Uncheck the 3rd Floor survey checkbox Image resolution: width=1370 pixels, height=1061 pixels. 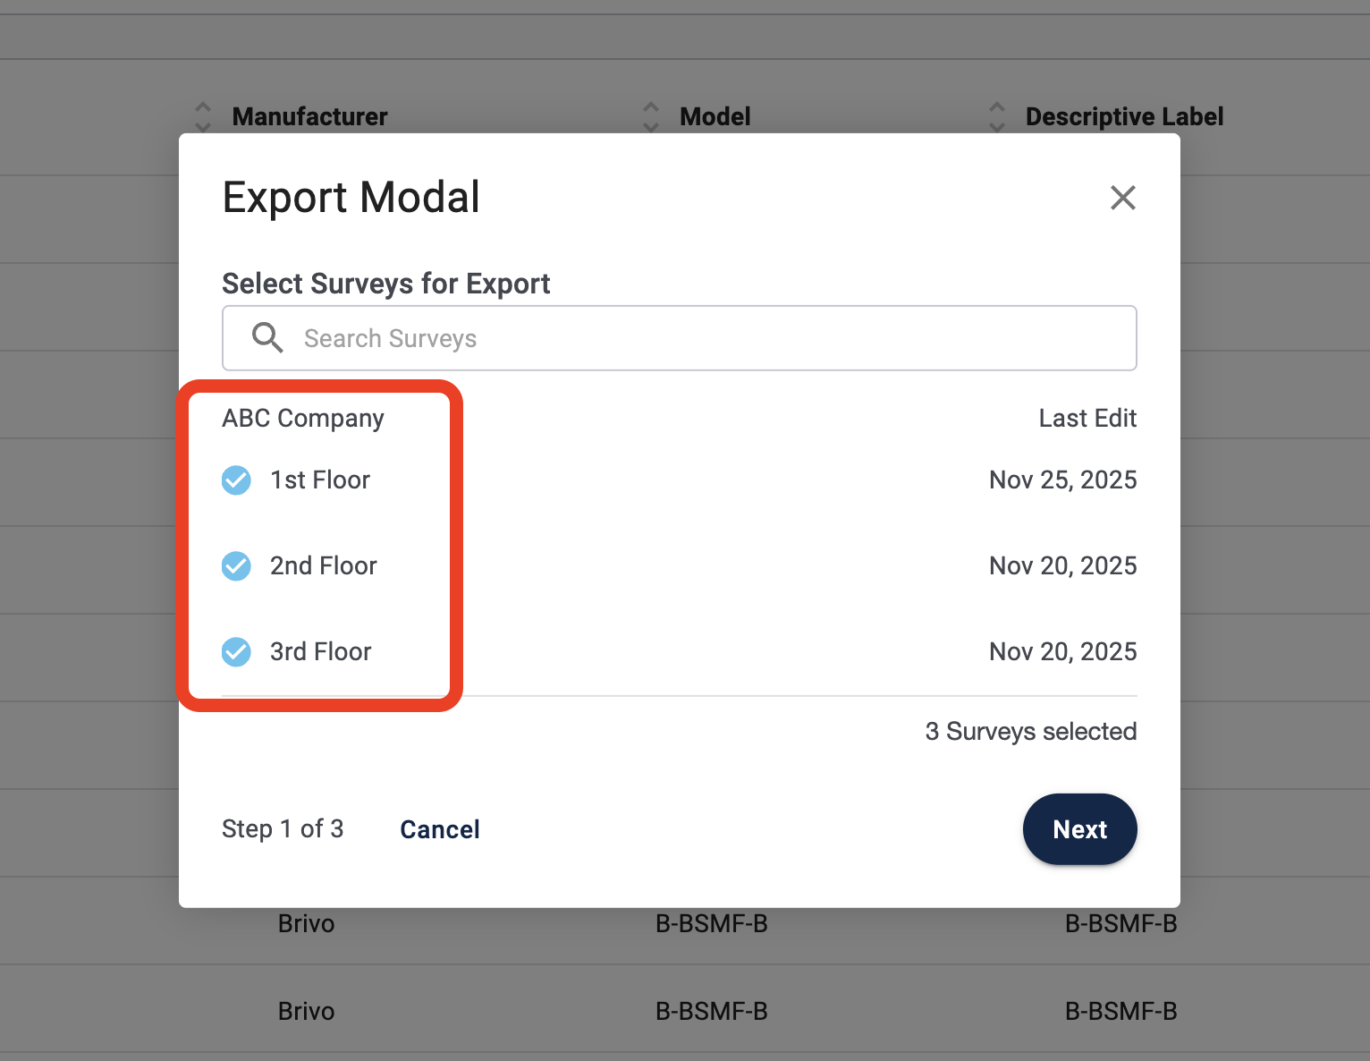(236, 652)
